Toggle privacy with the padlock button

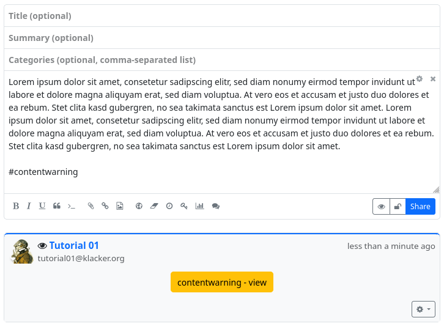398,207
